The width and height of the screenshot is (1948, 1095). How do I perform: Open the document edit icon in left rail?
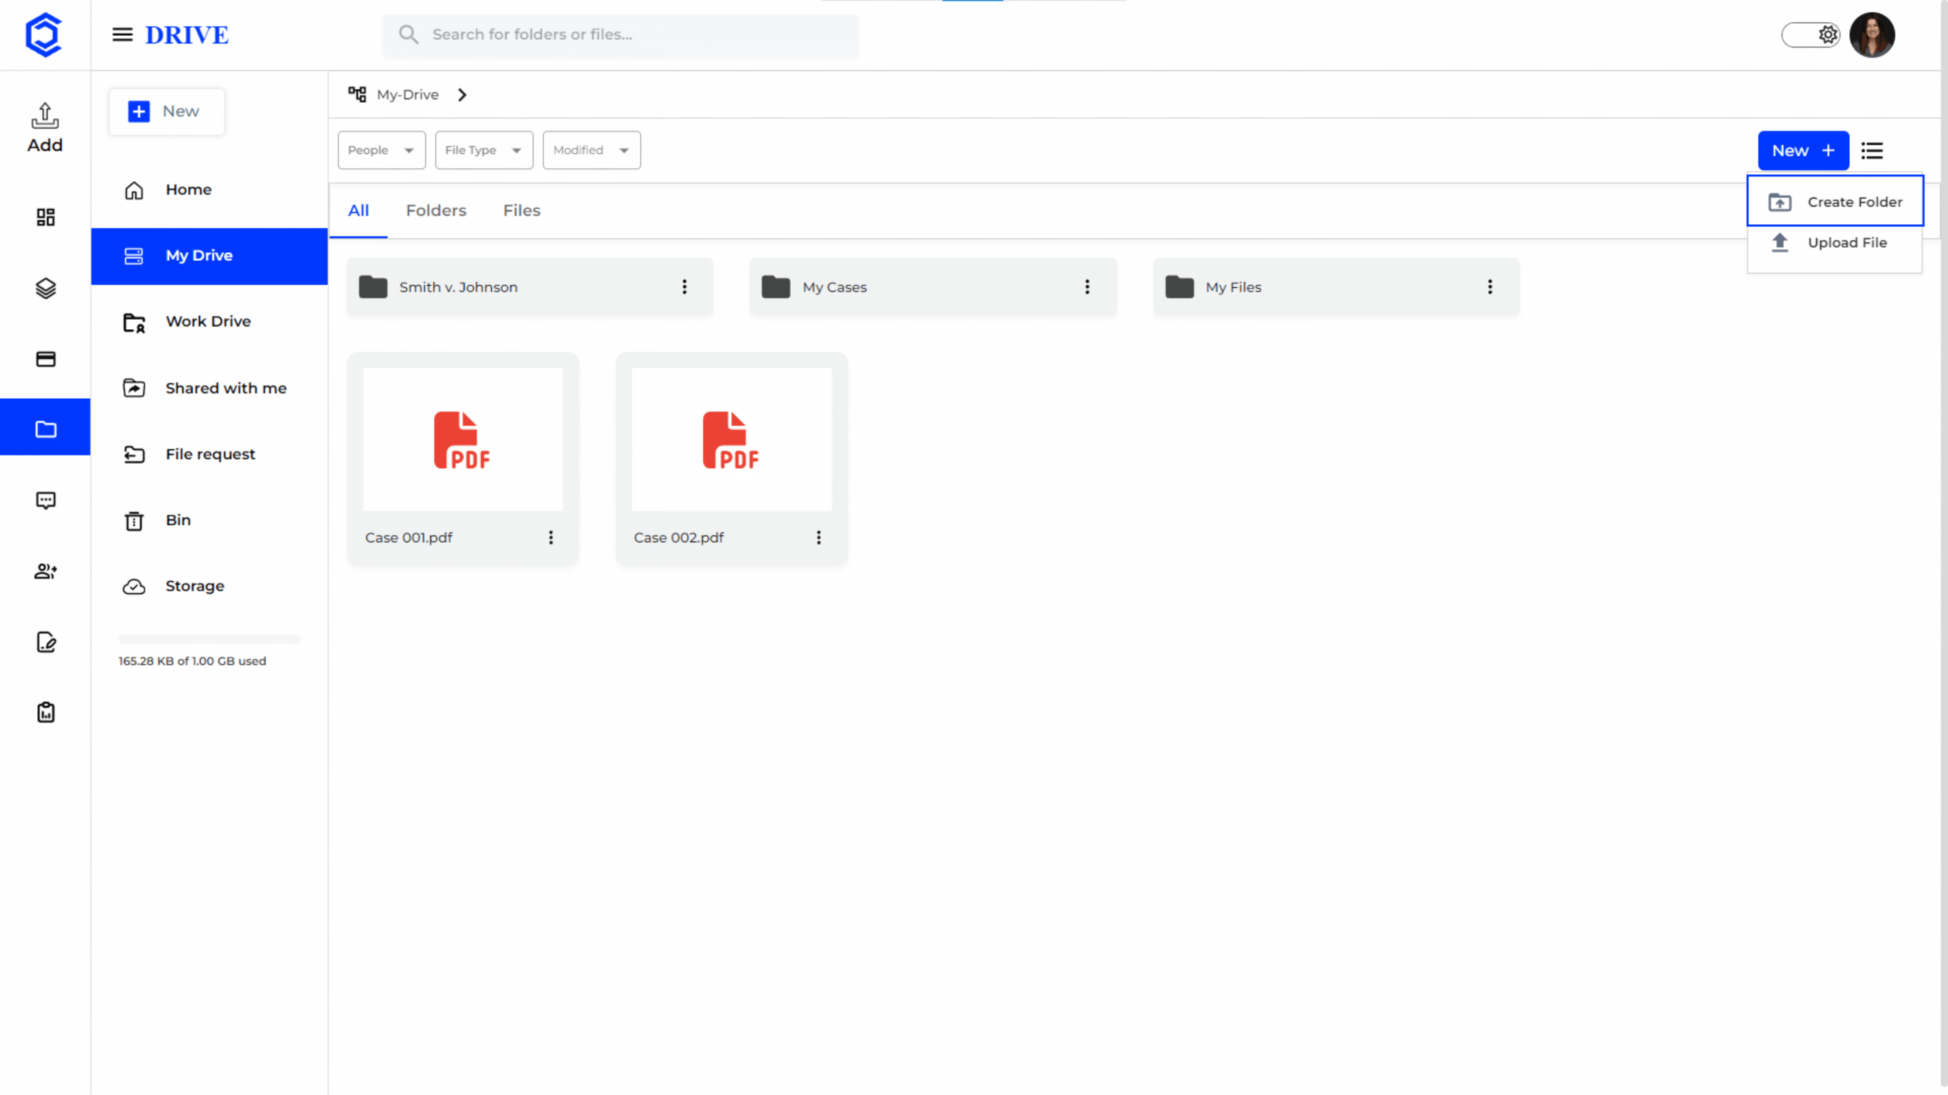(x=45, y=641)
